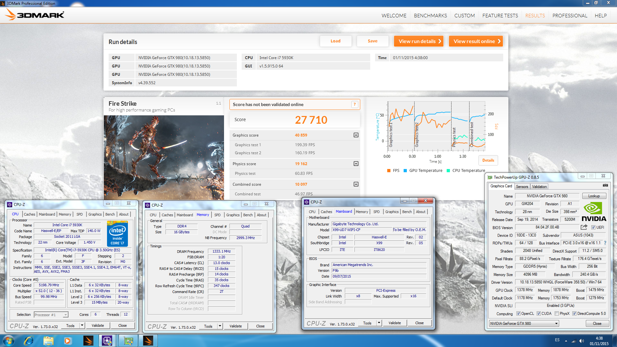Click the Fire Strike preview thumbnail

point(164,157)
